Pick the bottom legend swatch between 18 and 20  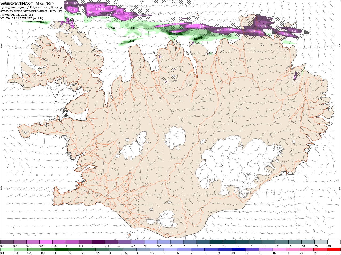pos(294,249)
